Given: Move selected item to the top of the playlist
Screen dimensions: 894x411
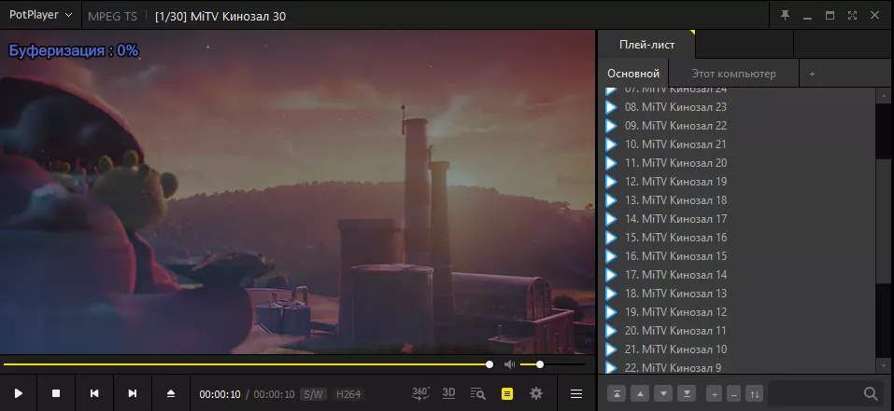Looking at the screenshot, I should click(x=617, y=393).
